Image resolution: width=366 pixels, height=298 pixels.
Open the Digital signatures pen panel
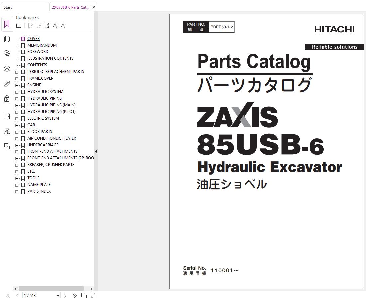click(x=7, y=131)
